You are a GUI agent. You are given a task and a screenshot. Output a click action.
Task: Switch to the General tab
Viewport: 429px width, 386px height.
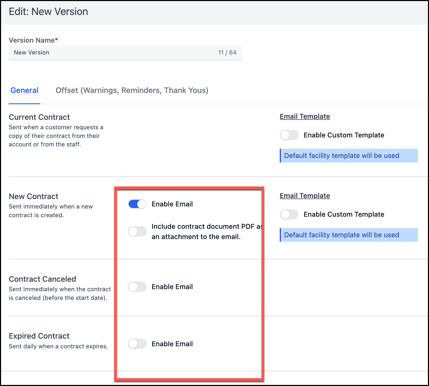click(24, 90)
